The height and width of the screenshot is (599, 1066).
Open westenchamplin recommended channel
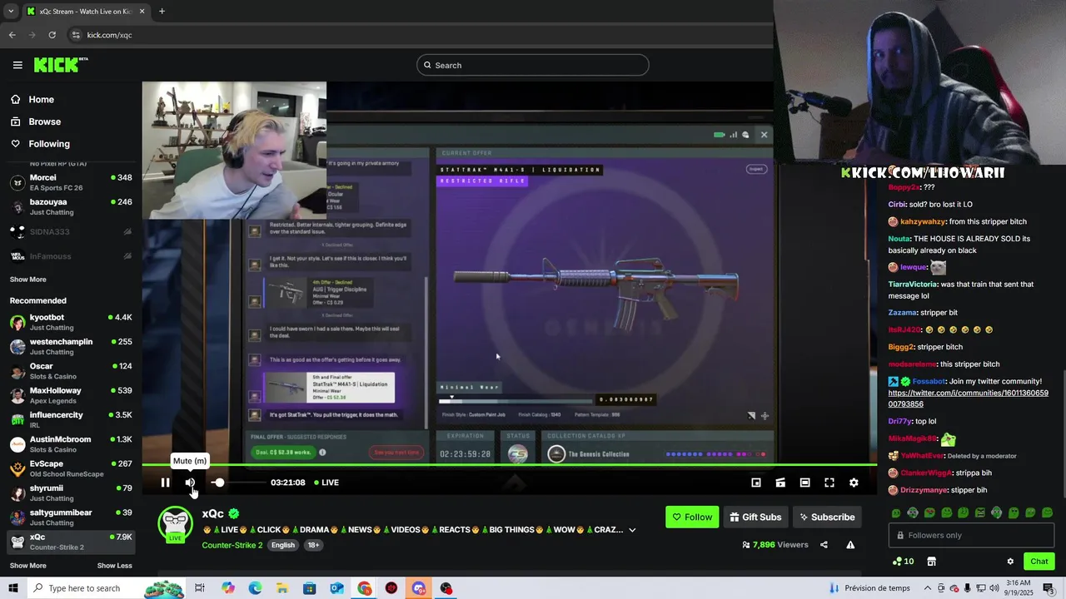(71, 346)
